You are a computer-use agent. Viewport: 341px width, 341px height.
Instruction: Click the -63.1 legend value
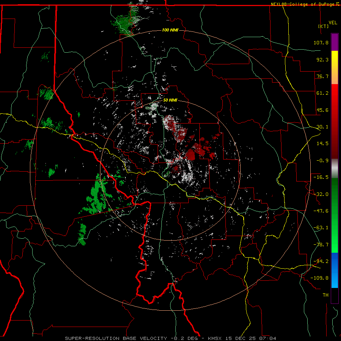point(321,228)
